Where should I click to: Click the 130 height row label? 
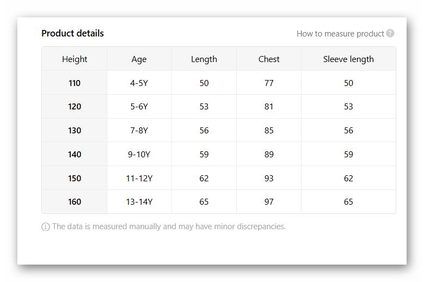(x=75, y=131)
